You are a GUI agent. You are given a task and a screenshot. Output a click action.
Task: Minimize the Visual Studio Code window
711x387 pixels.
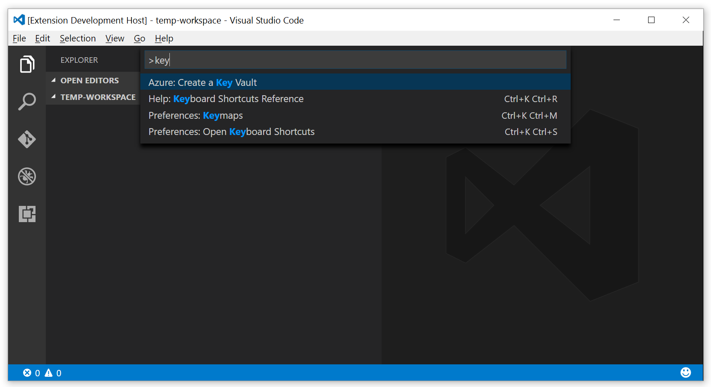tap(616, 20)
